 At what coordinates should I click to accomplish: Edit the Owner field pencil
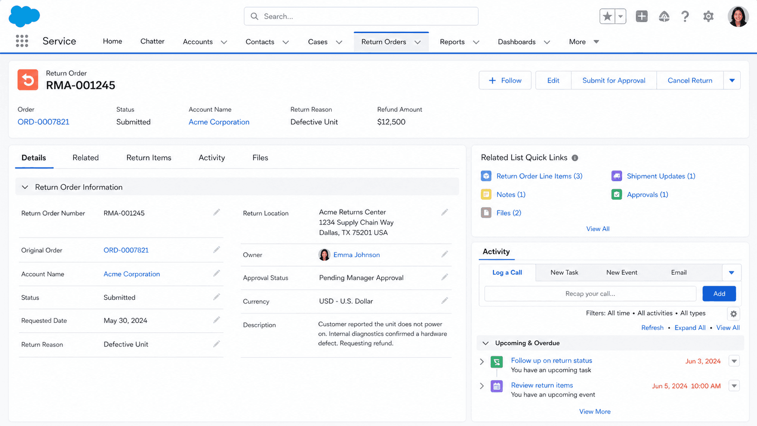(x=445, y=254)
